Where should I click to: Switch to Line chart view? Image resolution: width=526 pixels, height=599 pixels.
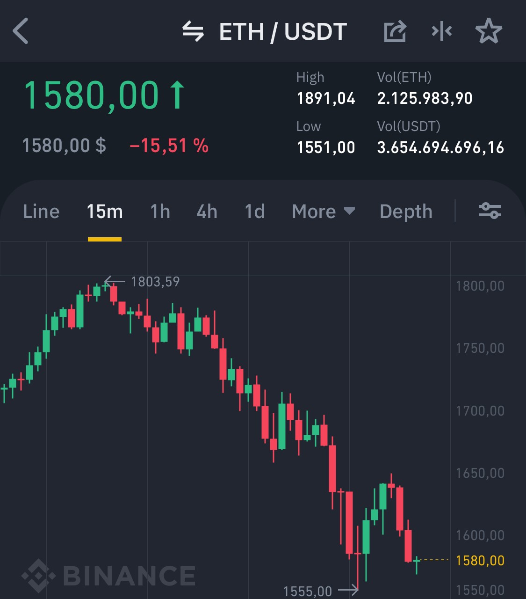pyautogui.click(x=41, y=212)
